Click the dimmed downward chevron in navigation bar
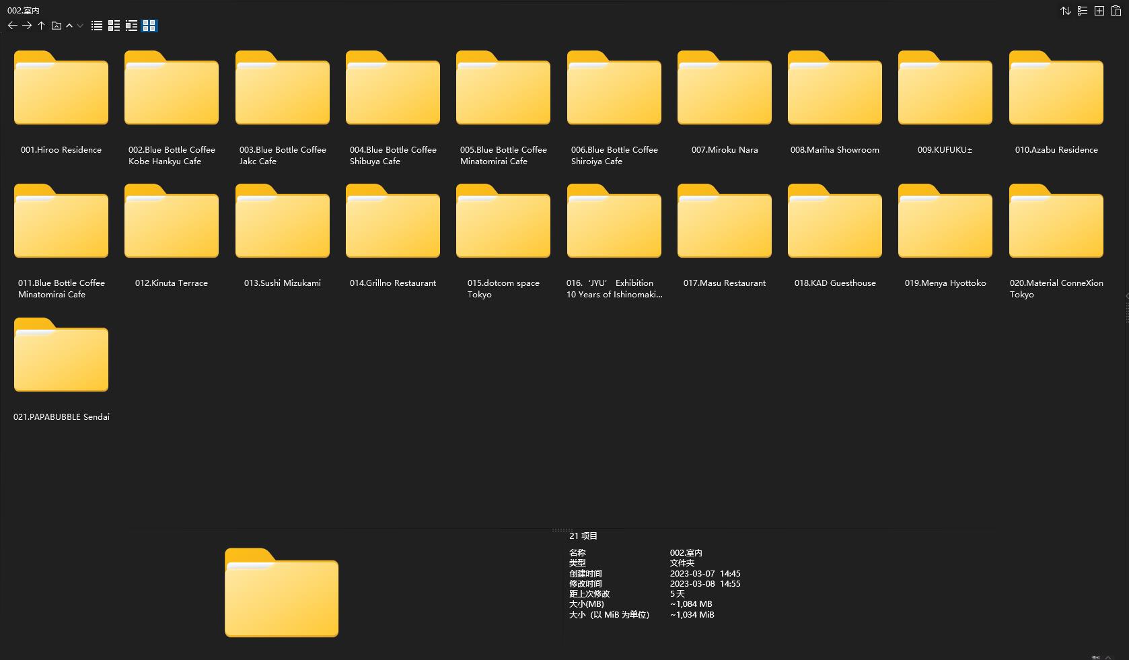The image size is (1129, 660). [x=80, y=26]
